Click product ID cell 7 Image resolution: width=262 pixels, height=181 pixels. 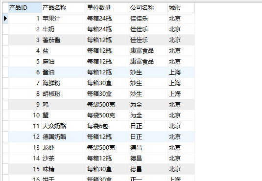click(24, 83)
